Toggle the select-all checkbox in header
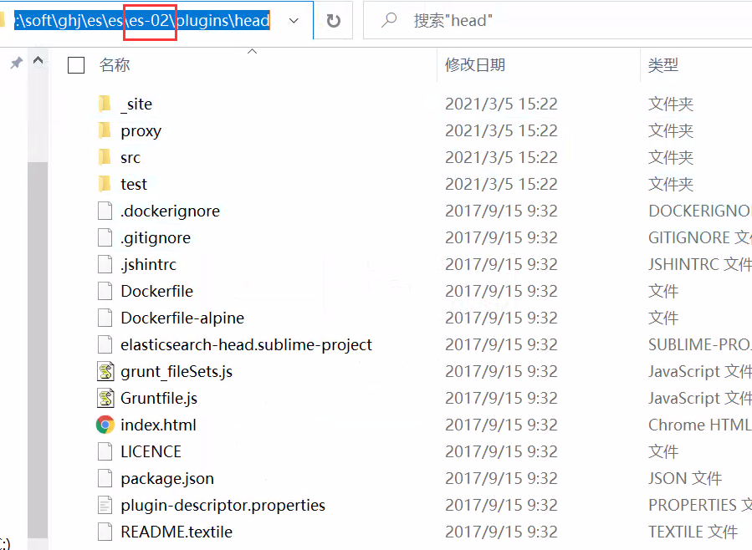This screenshot has height=550, width=752. 76,65
